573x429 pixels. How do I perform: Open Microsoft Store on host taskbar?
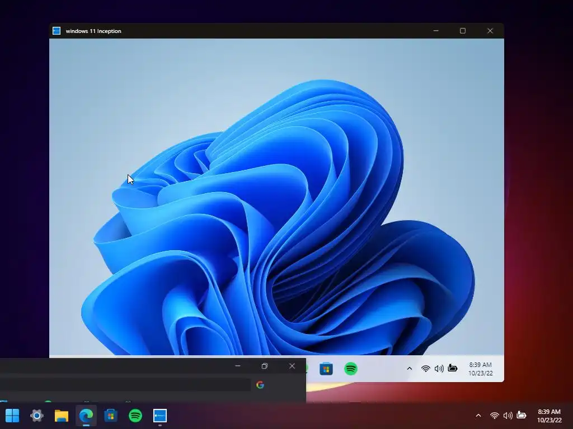(111, 415)
